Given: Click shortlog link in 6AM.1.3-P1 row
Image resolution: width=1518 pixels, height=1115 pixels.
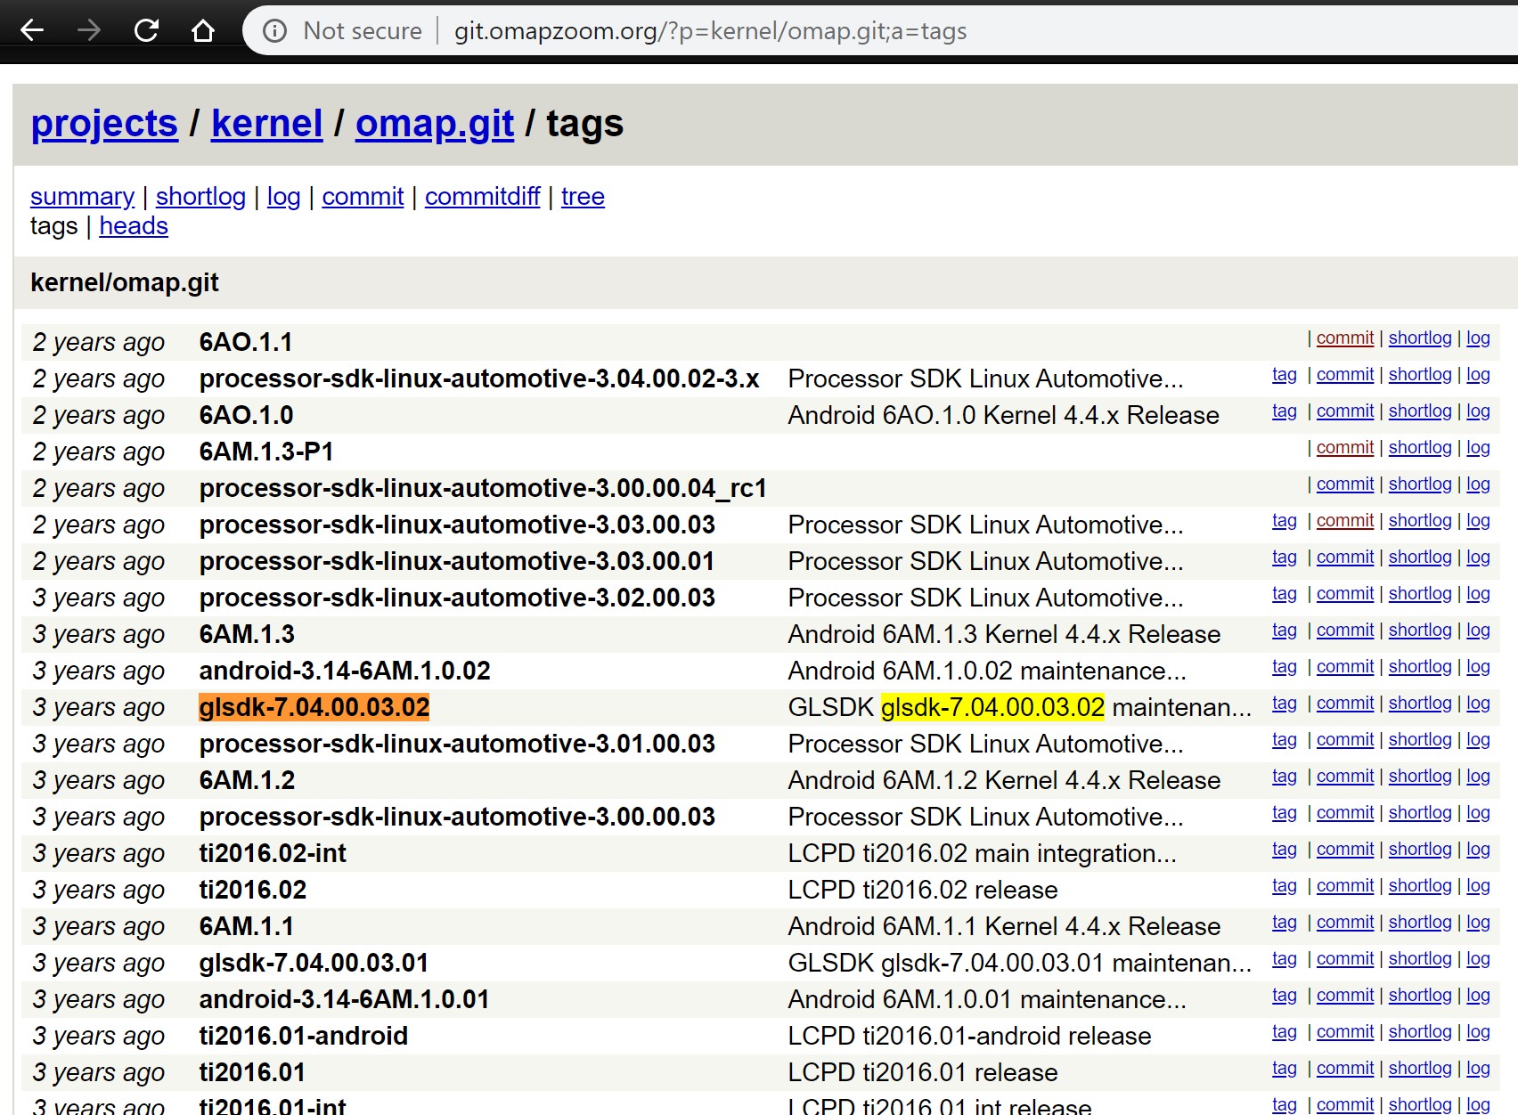Looking at the screenshot, I should pyautogui.click(x=1420, y=447).
